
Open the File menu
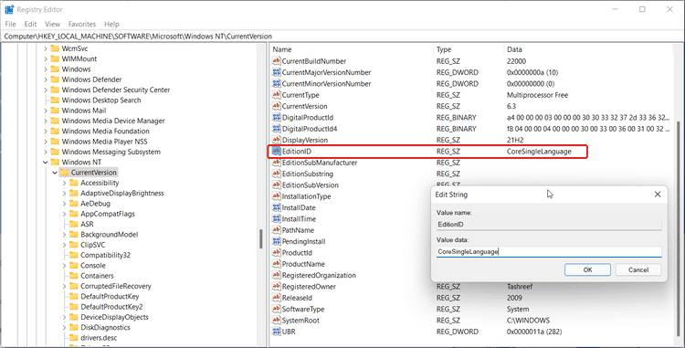coord(10,24)
